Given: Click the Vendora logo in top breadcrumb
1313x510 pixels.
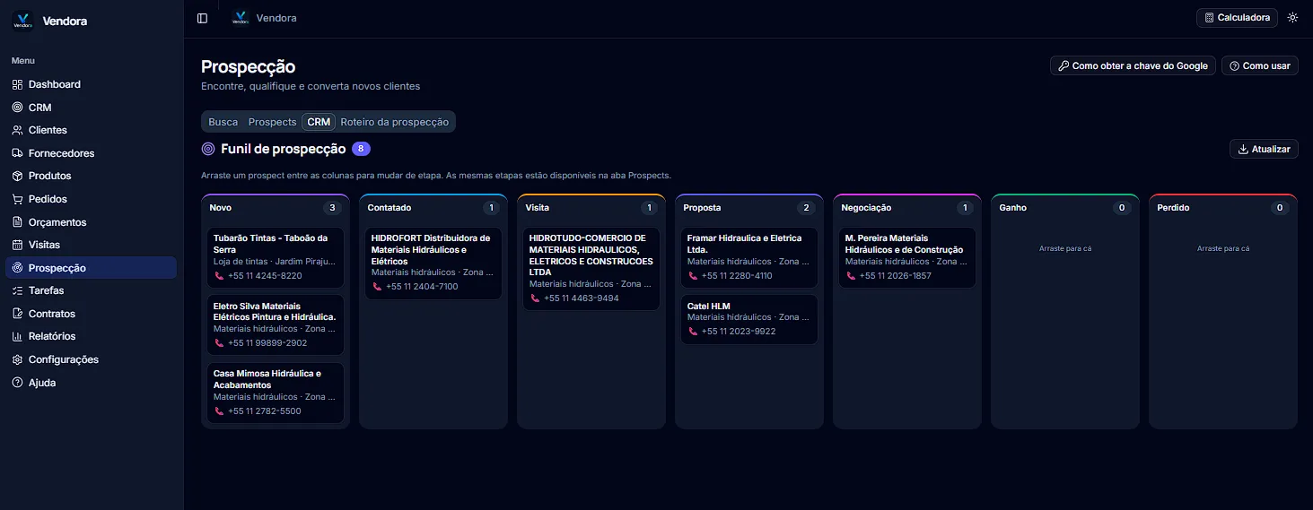Looking at the screenshot, I should click(240, 18).
